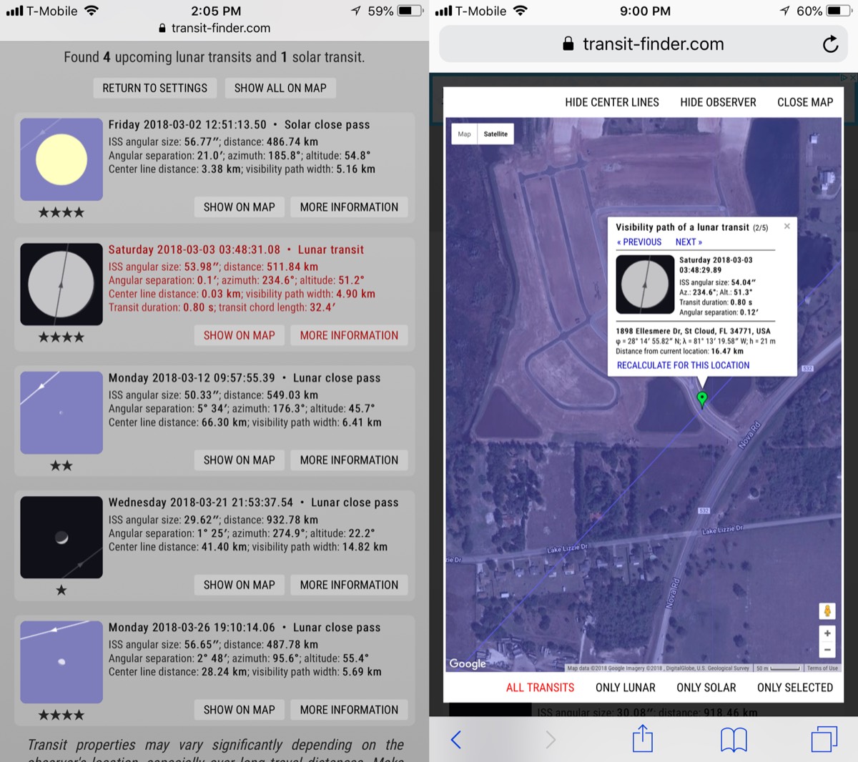Select All Transits filter
The image size is (858, 762).
click(540, 688)
